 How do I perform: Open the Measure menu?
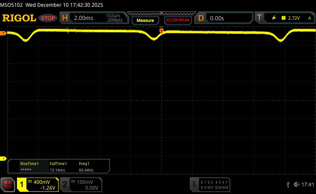[145, 20]
